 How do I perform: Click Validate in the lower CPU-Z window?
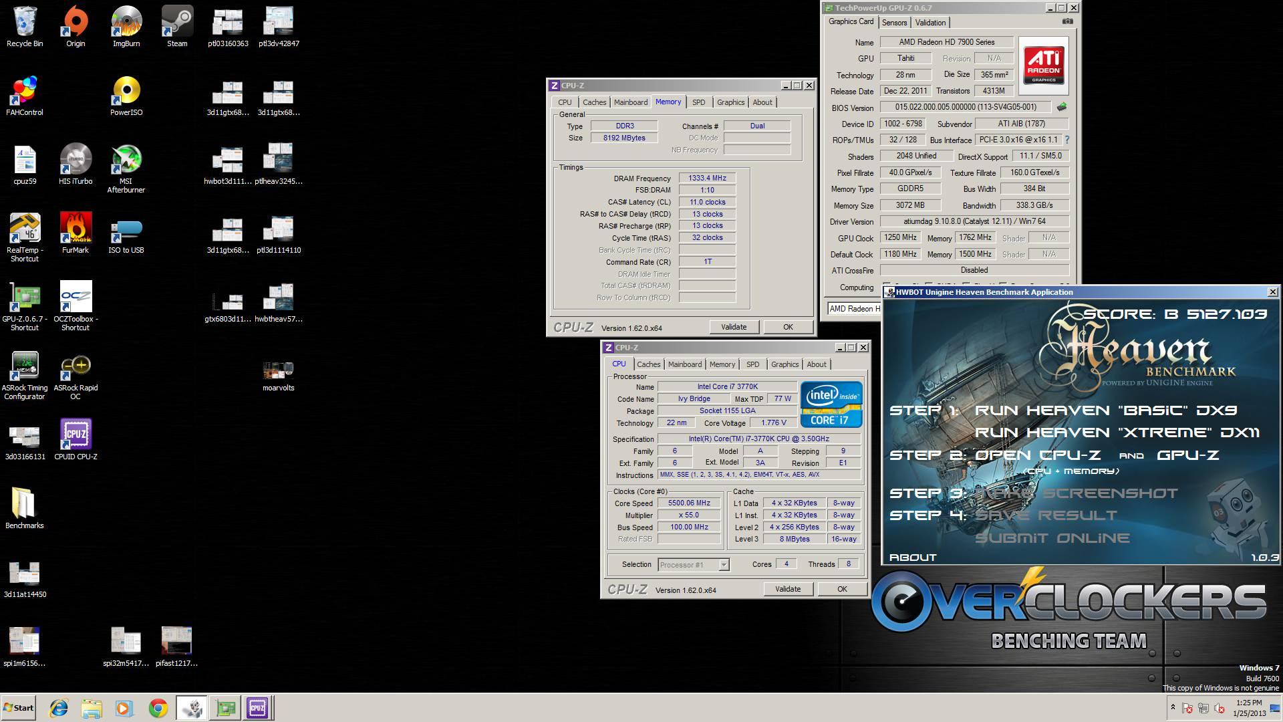click(788, 589)
